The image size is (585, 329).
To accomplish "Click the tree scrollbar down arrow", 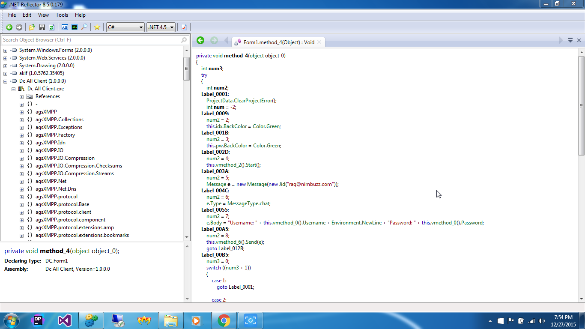I will (187, 237).
